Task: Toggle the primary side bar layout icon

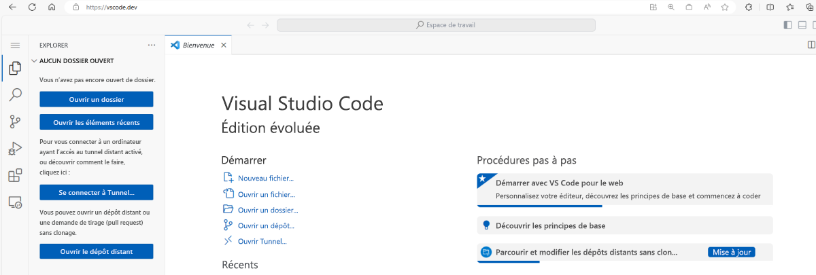Action: coord(787,25)
